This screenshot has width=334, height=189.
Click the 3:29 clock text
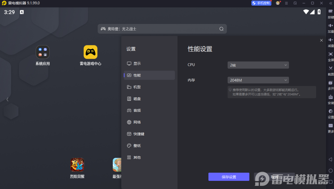coord(9,12)
